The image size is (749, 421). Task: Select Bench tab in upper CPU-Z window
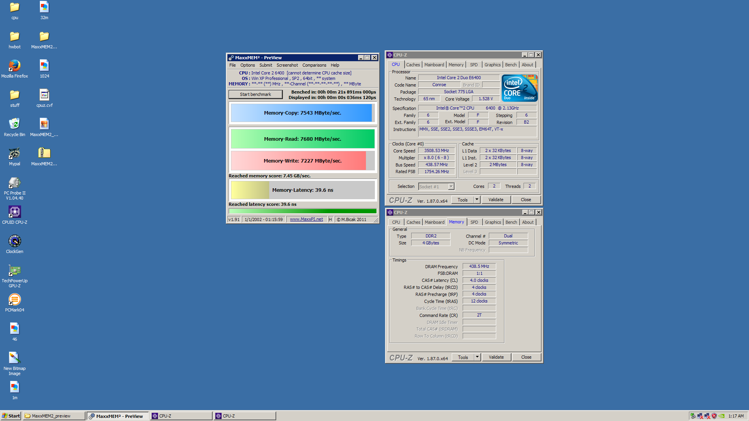(x=511, y=65)
